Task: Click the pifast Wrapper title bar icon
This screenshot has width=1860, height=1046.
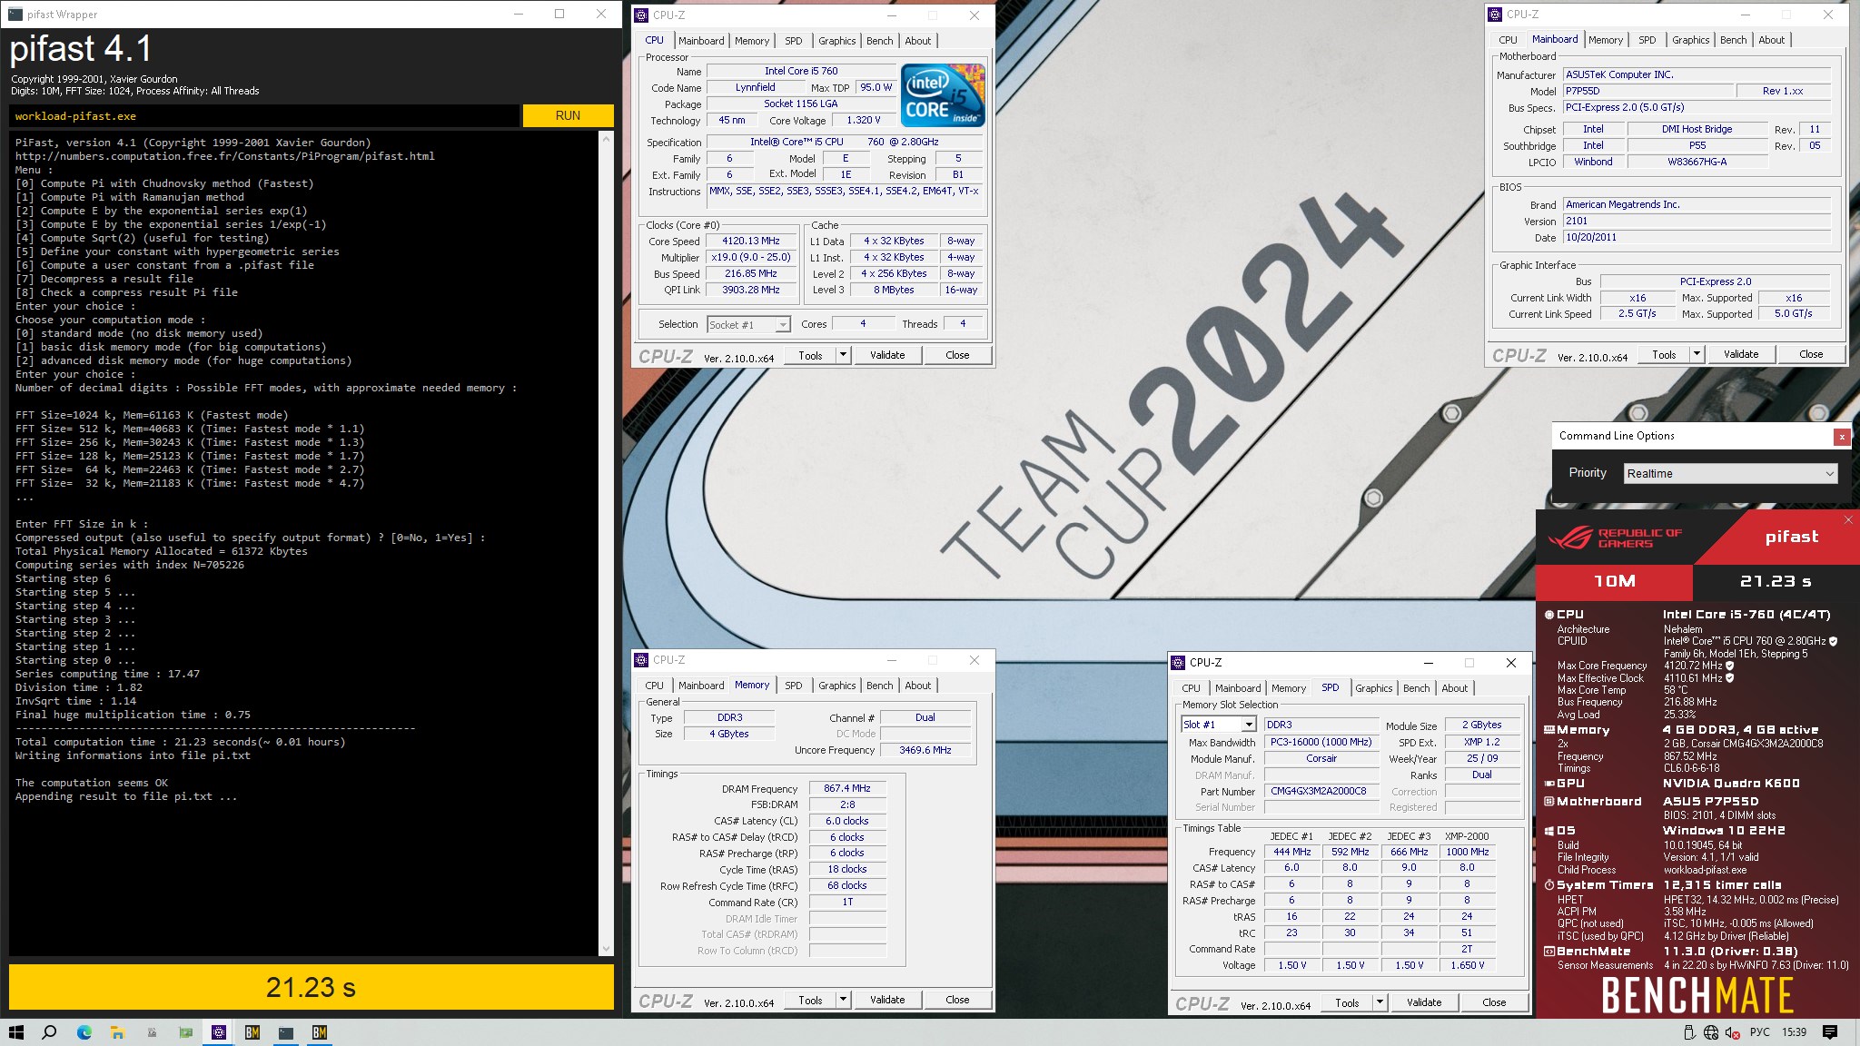Action: coord(15,15)
